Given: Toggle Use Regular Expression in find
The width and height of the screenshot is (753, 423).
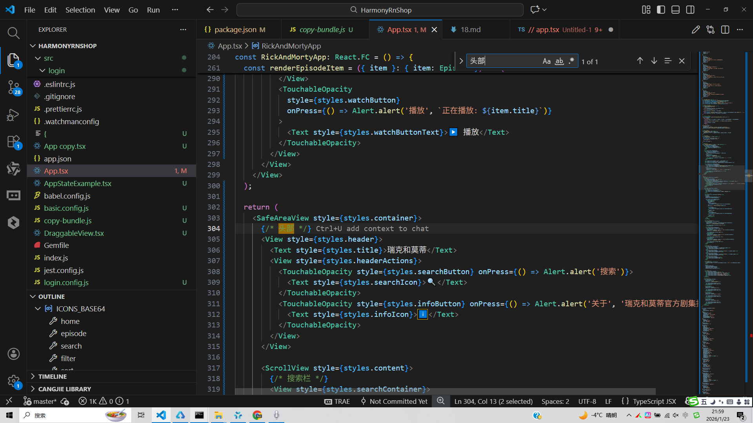Looking at the screenshot, I should pos(571,61).
